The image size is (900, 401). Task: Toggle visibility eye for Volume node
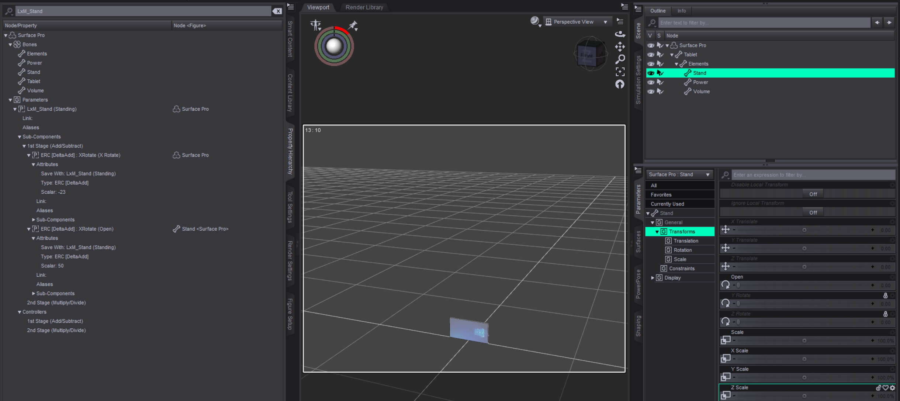pyautogui.click(x=651, y=91)
